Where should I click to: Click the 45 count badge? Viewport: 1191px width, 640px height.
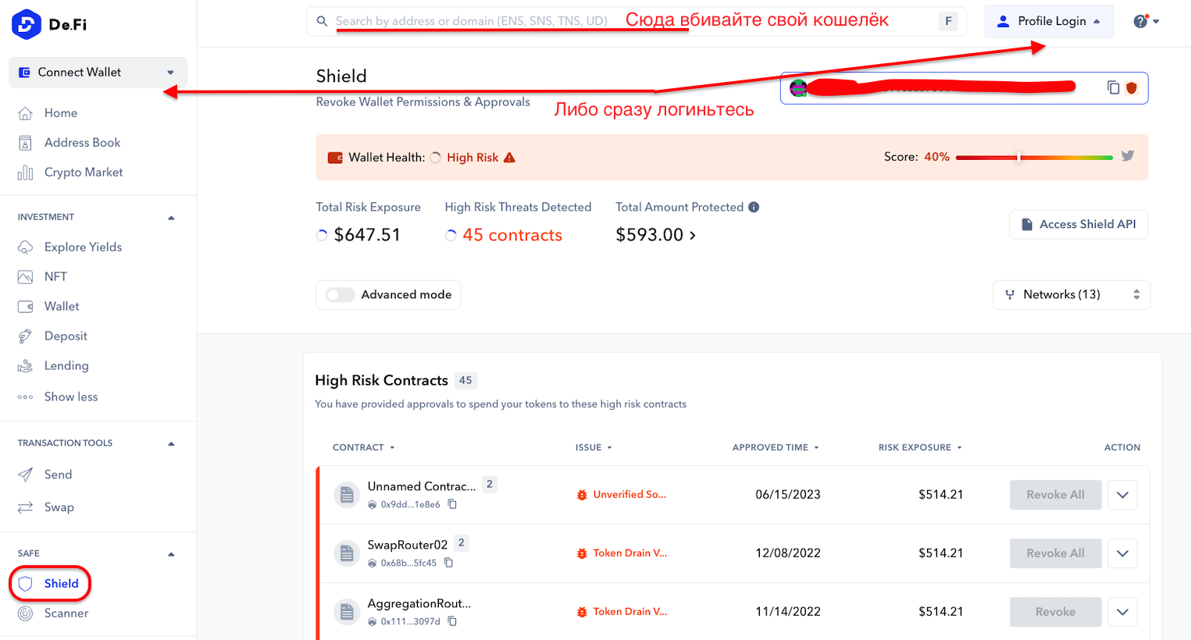(465, 381)
